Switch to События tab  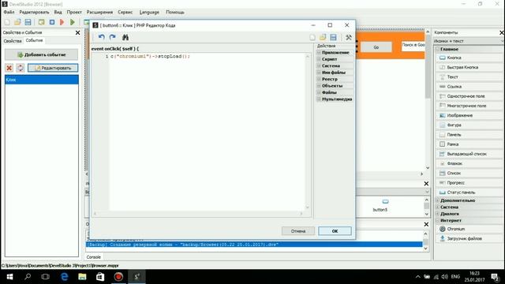coord(34,40)
